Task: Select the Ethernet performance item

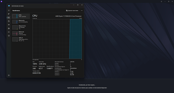Action: coord(21,33)
